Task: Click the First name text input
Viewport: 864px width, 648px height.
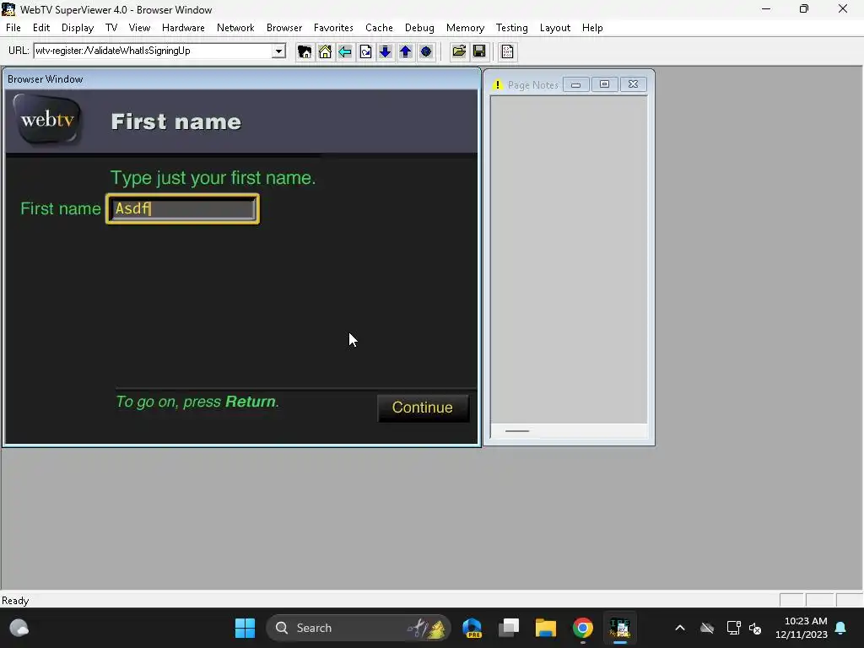Action: (182, 209)
